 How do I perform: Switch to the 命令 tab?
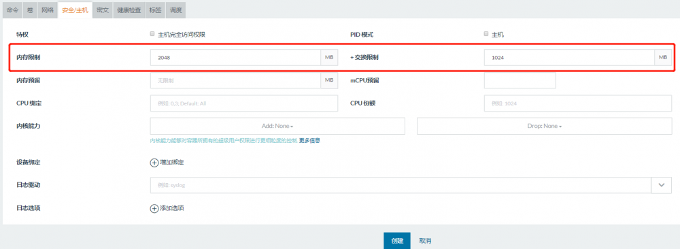coord(12,10)
